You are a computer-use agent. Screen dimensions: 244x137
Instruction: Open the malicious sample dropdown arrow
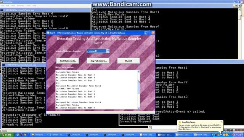(108, 51)
